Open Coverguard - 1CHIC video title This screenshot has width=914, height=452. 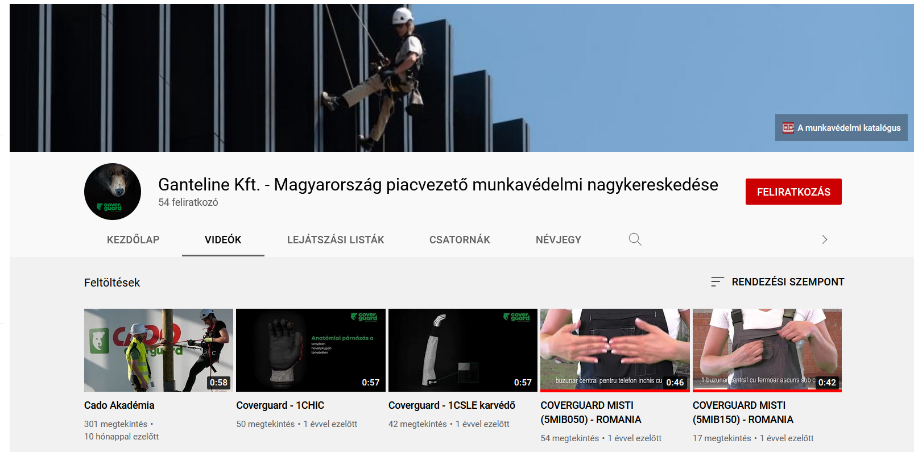280,405
